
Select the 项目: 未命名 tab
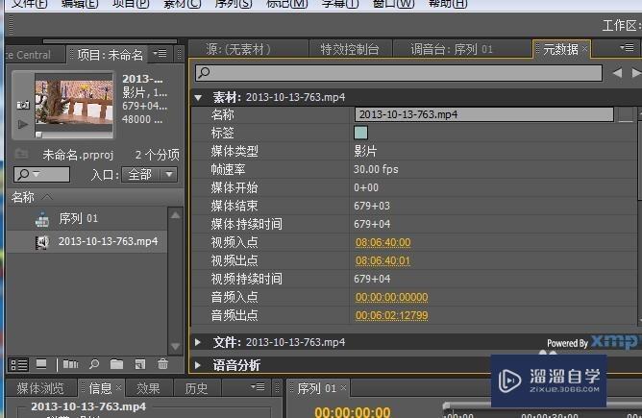pyautogui.click(x=111, y=55)
